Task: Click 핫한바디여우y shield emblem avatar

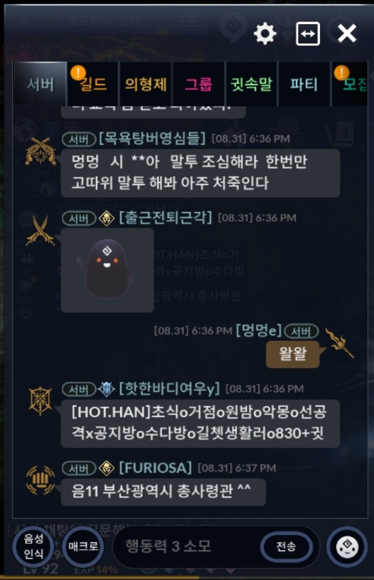Action: pyautogui.click(x=40, y=401)
